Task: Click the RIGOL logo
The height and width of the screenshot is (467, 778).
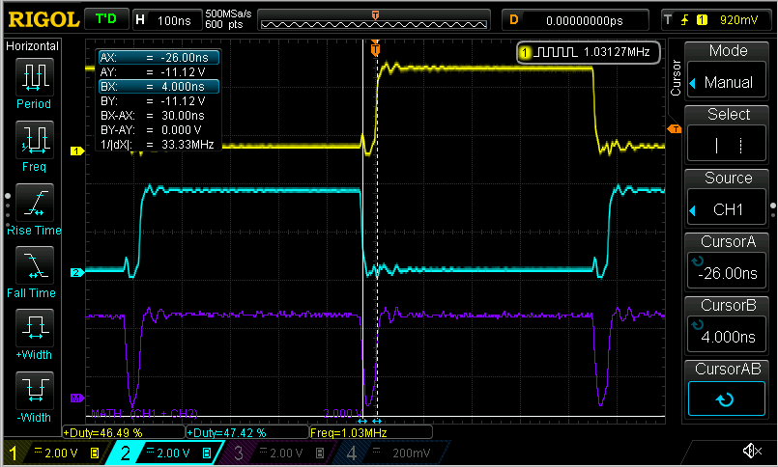Action: 43,20
